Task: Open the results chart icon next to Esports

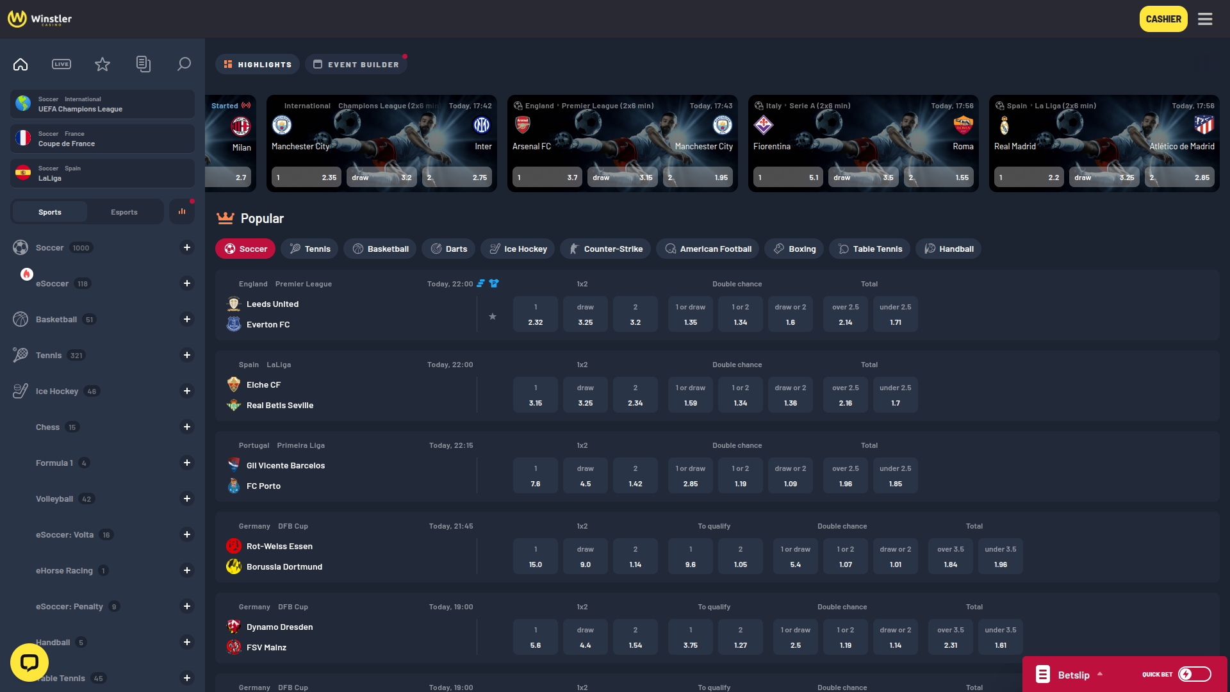Action: point(182,211)
